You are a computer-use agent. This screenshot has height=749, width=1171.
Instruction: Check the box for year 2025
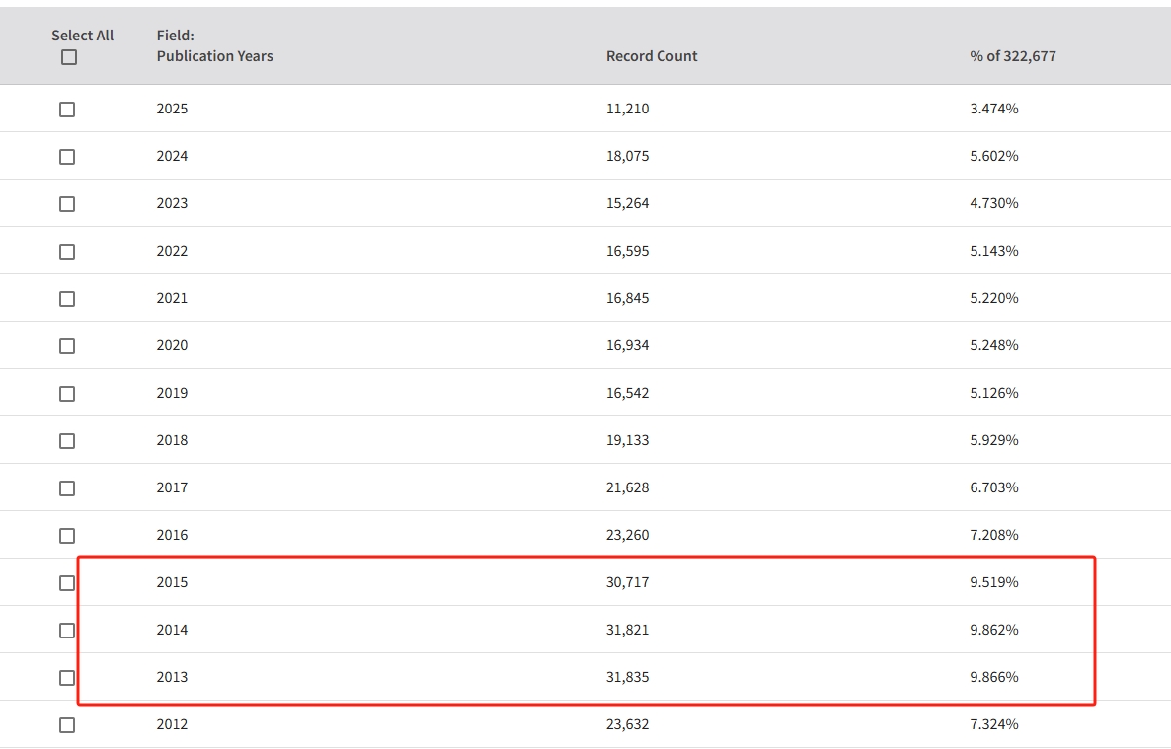click(x=67, y=110)
